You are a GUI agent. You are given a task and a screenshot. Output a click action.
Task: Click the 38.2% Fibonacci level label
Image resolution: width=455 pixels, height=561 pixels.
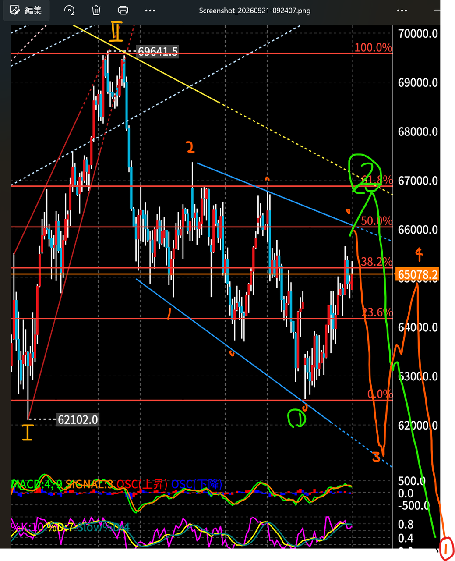377,262
